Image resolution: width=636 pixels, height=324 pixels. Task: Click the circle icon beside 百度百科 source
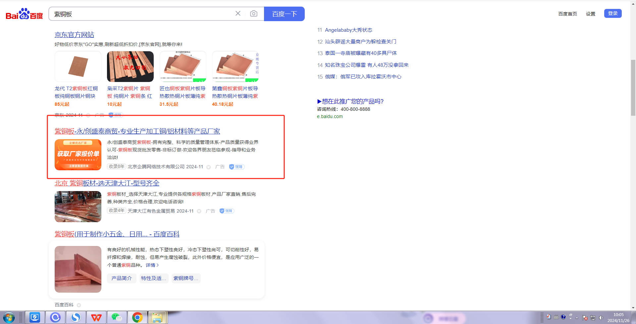(79, 305)
